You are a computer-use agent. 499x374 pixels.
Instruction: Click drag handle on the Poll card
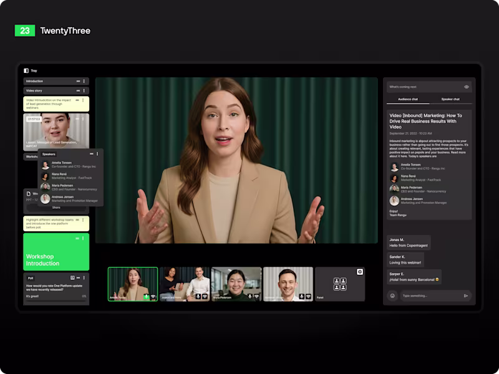click(x=79, y=277)
